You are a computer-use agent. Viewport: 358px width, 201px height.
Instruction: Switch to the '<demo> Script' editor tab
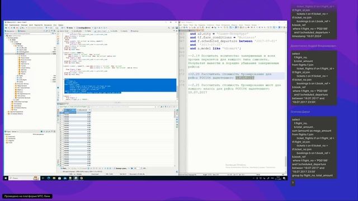click(64, 31)
